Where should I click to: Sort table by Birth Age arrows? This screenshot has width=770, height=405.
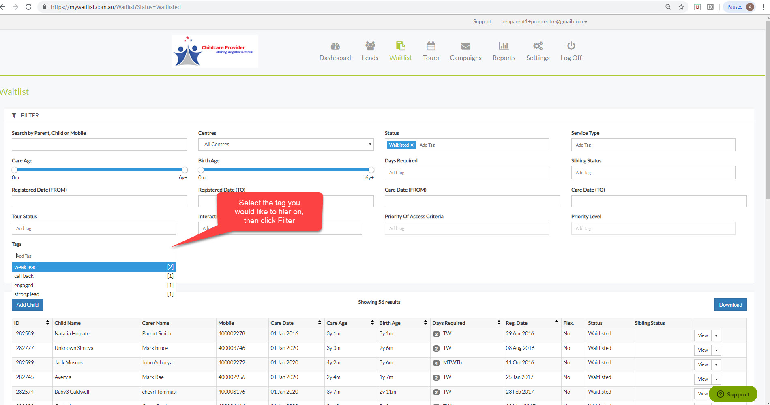coord(425,322)
